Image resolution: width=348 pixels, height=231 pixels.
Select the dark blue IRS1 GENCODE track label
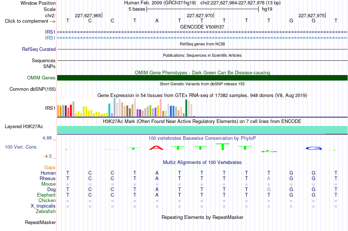[50, 32]
